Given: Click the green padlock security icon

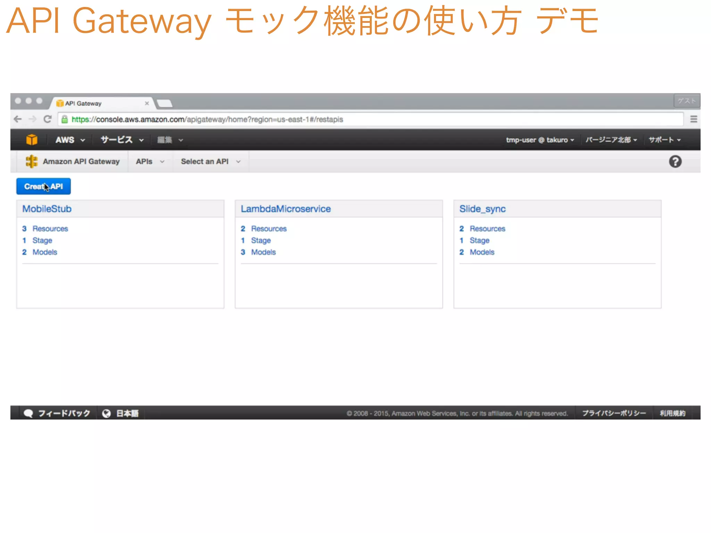Looking at the screenshot, I should (65, 119).
